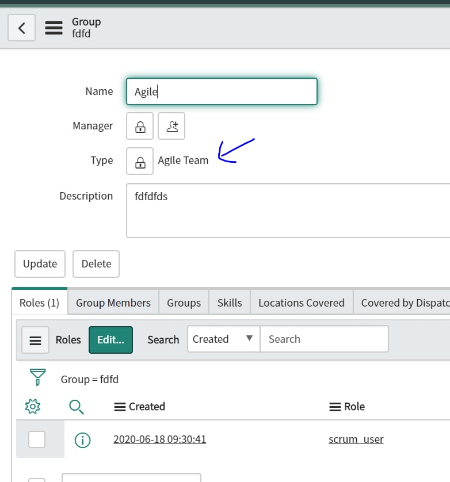This screenshot has width=450, height=482.
Task: Click the Update button
Action: tap(39, 263)
